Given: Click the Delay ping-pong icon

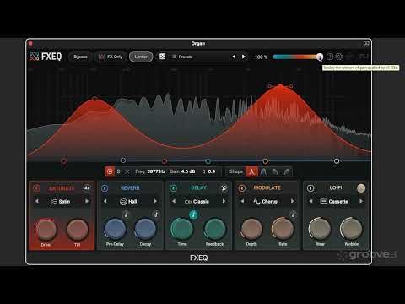Looking at the screenshot, I should click(224, 187).
